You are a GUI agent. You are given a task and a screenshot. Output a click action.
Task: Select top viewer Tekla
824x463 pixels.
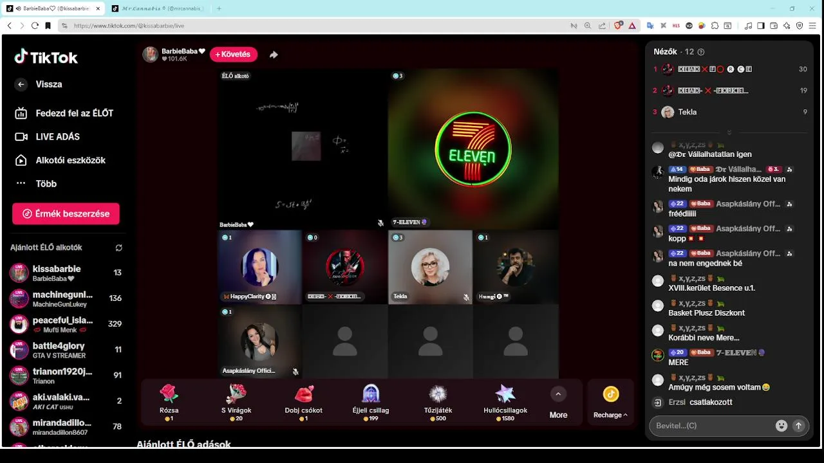click(730, 112)
